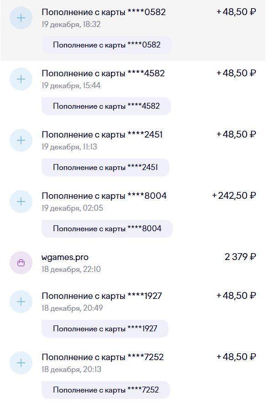Click the 2 379 ₽ purchase amount
The width and height of the screenshot is (280, 409).
(x=240, y=257)
